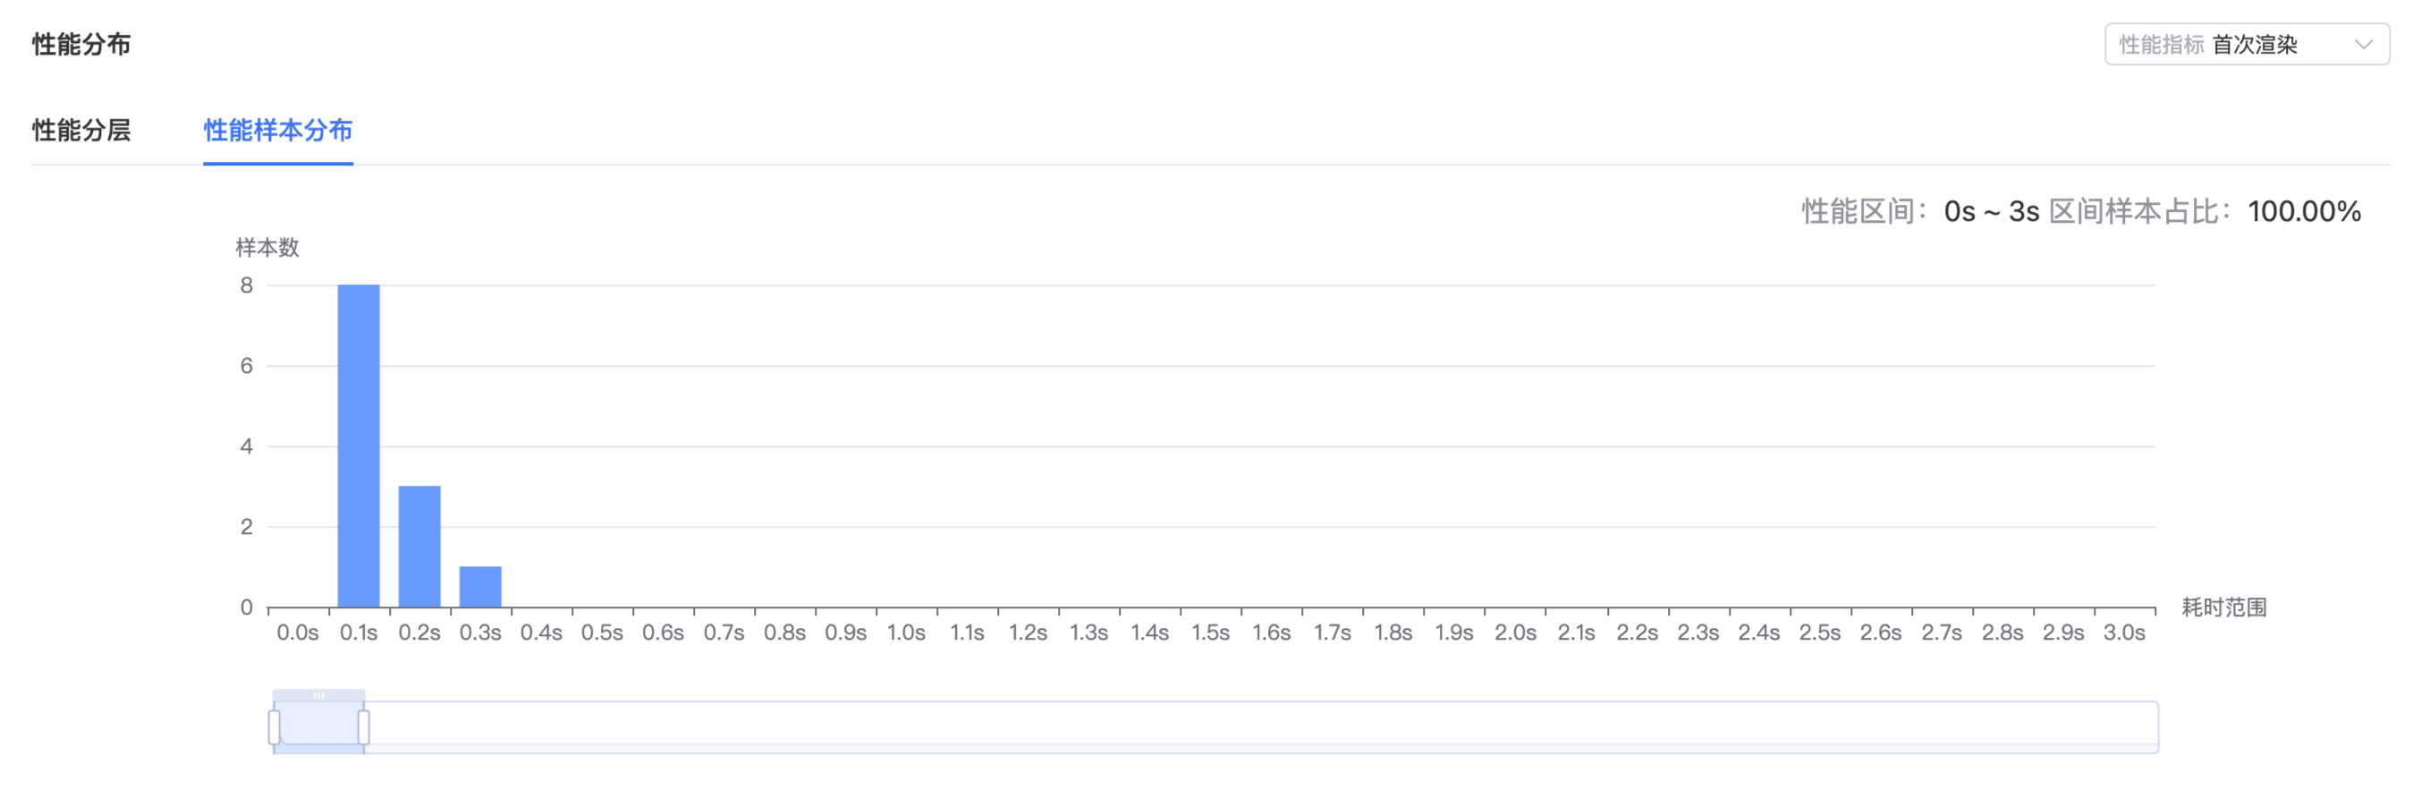The height and width of the screenshot is (798, 2413).
Task: Click the left handle of range slider
Action: (x=275, y=726)
